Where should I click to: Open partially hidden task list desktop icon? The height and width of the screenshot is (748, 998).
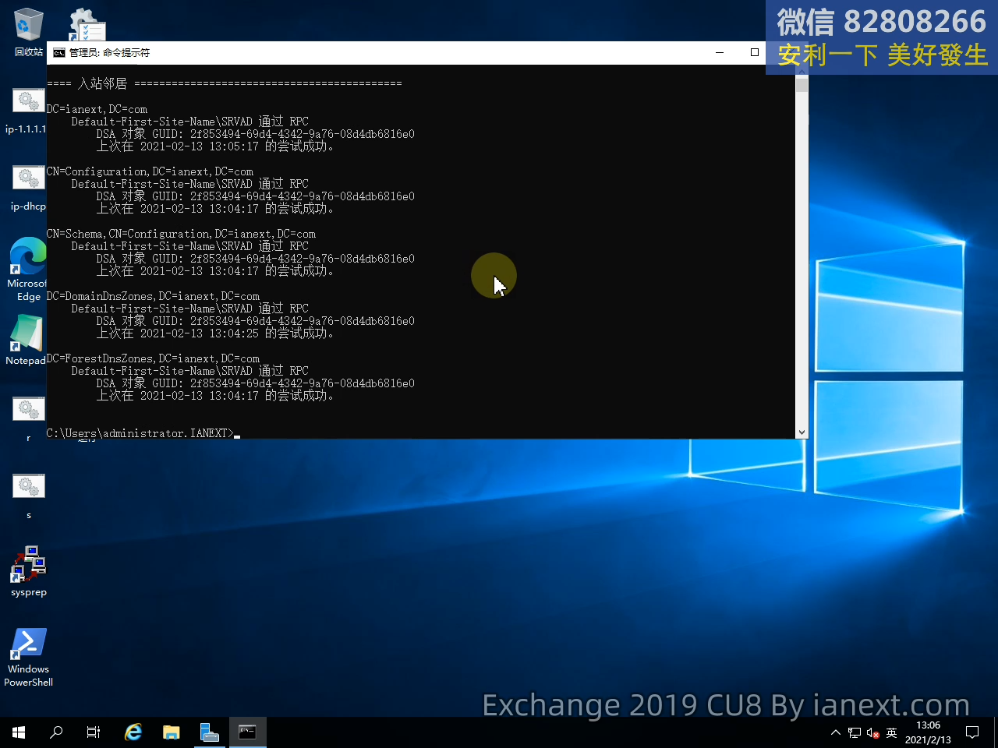coord(87,25)
